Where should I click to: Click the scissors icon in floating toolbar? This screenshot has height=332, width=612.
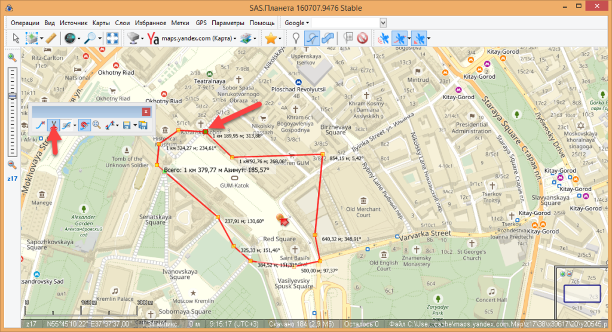(54, 125)
